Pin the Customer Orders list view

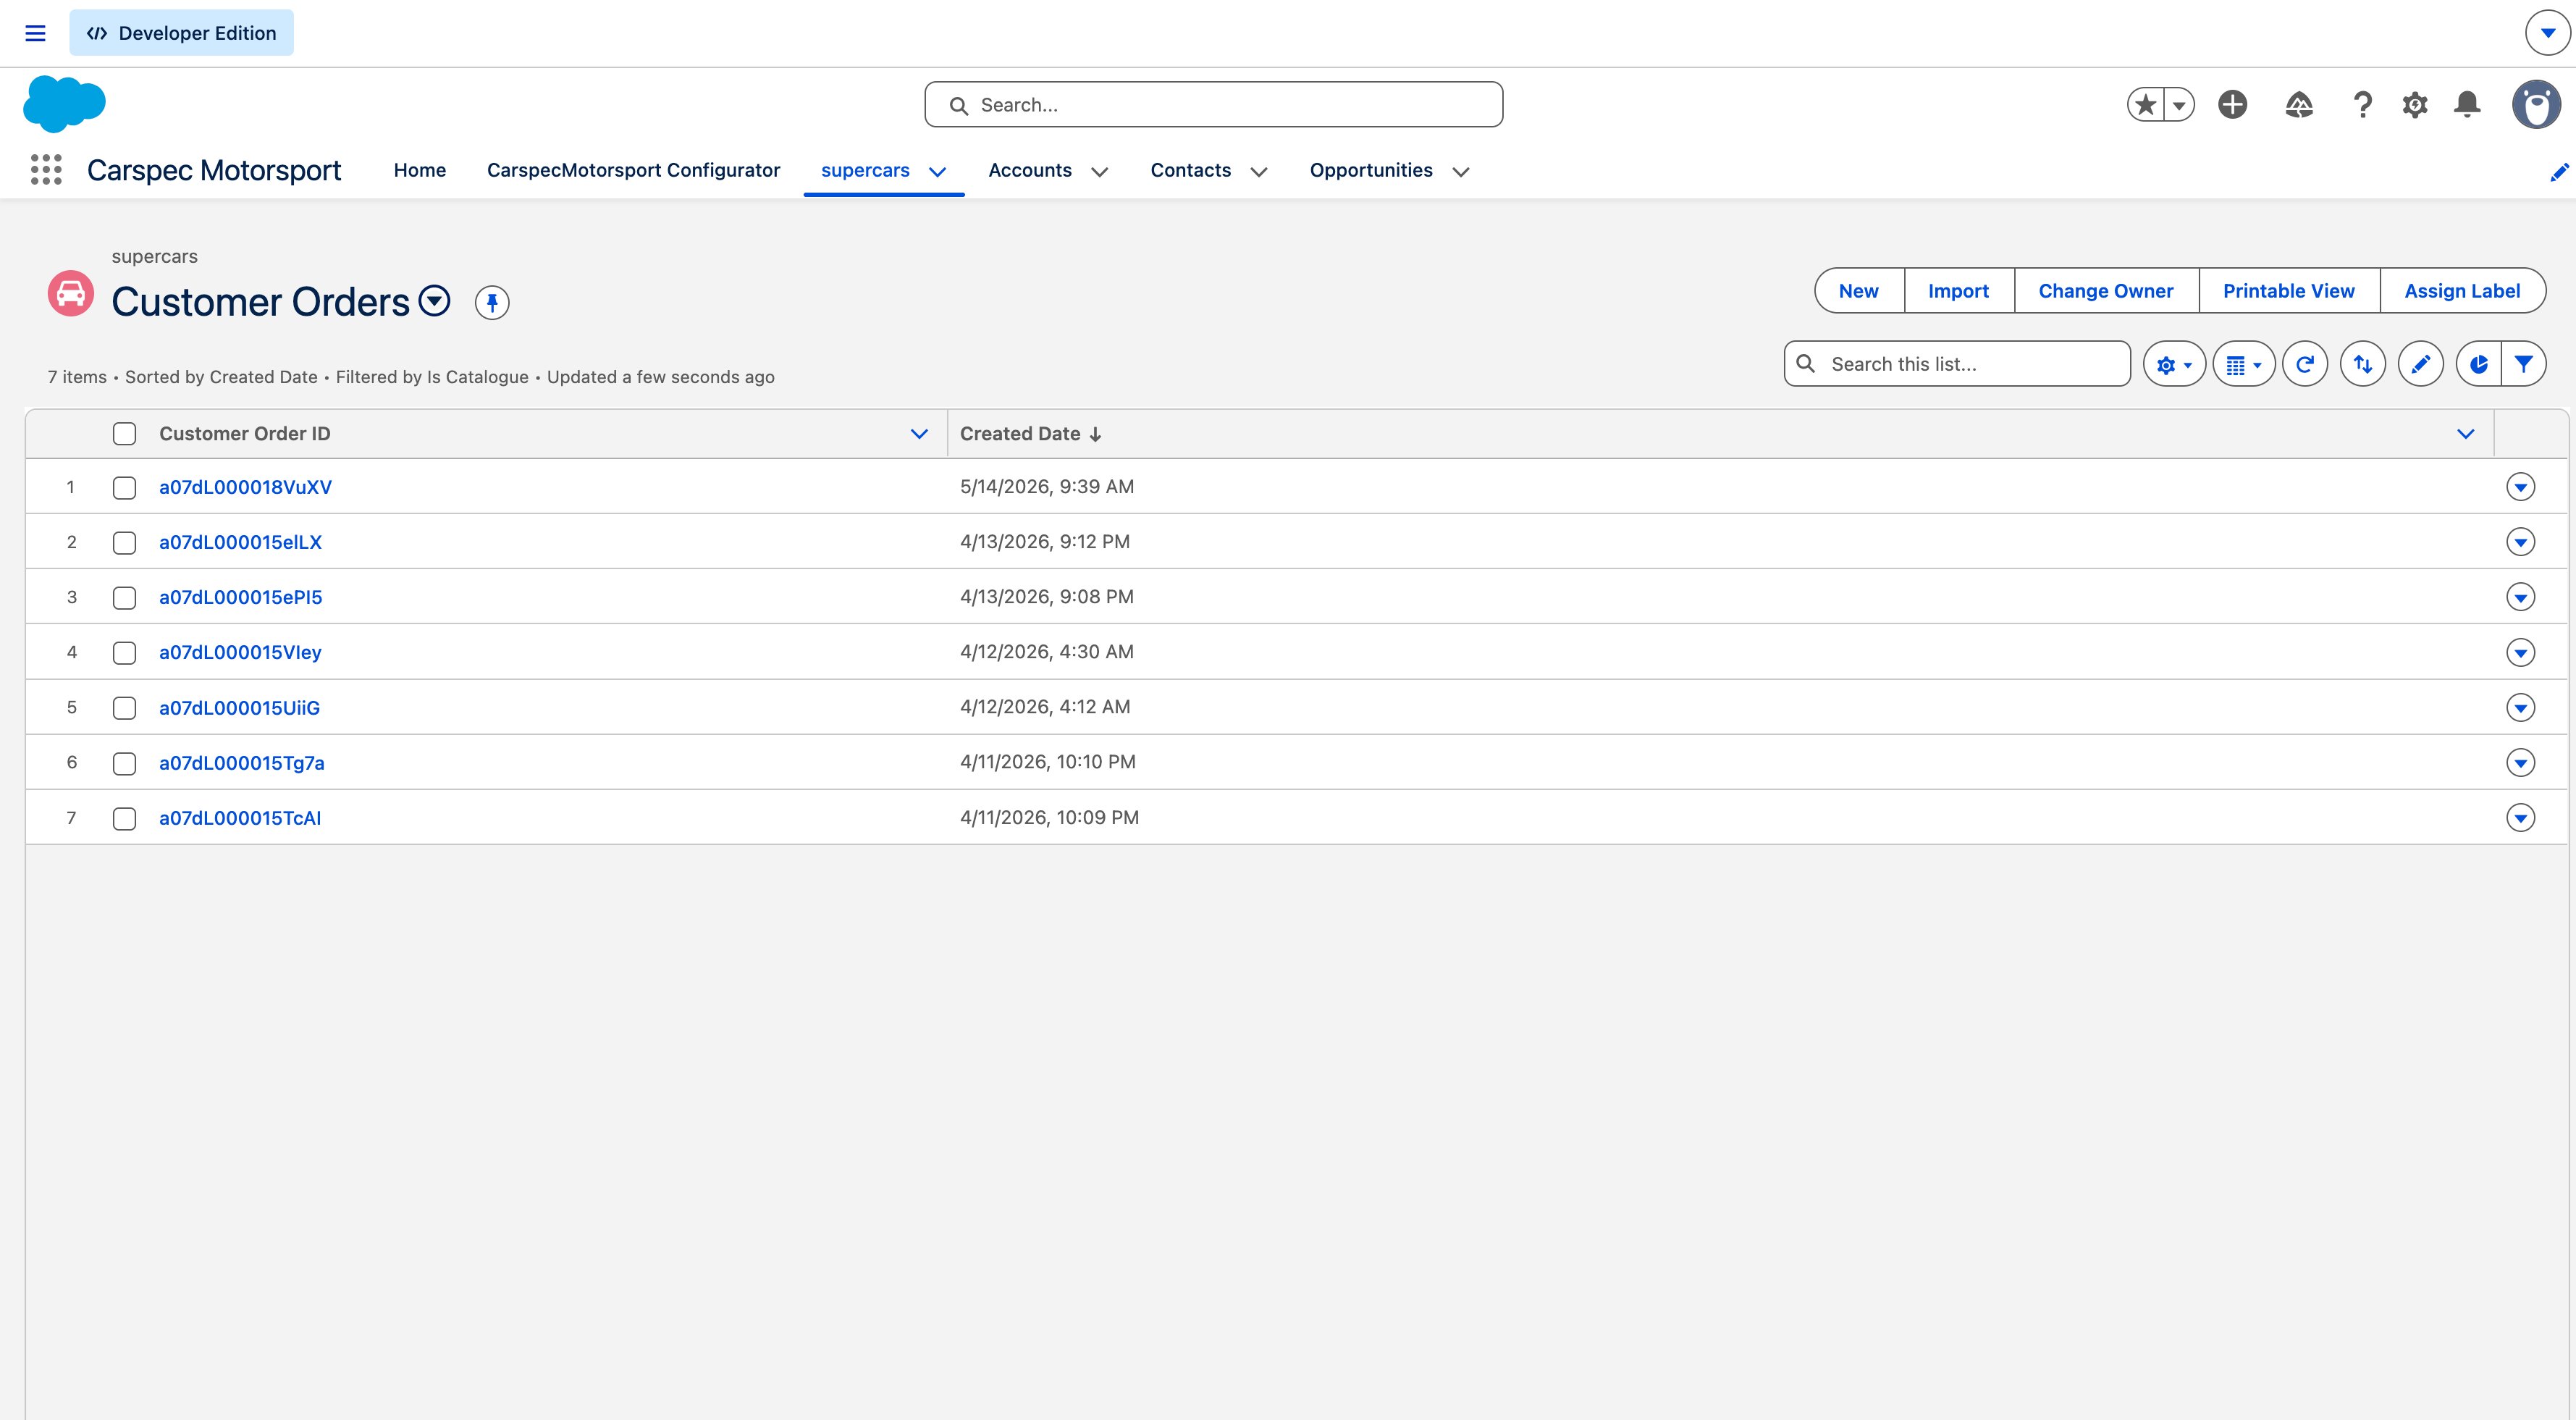[492, 302]
